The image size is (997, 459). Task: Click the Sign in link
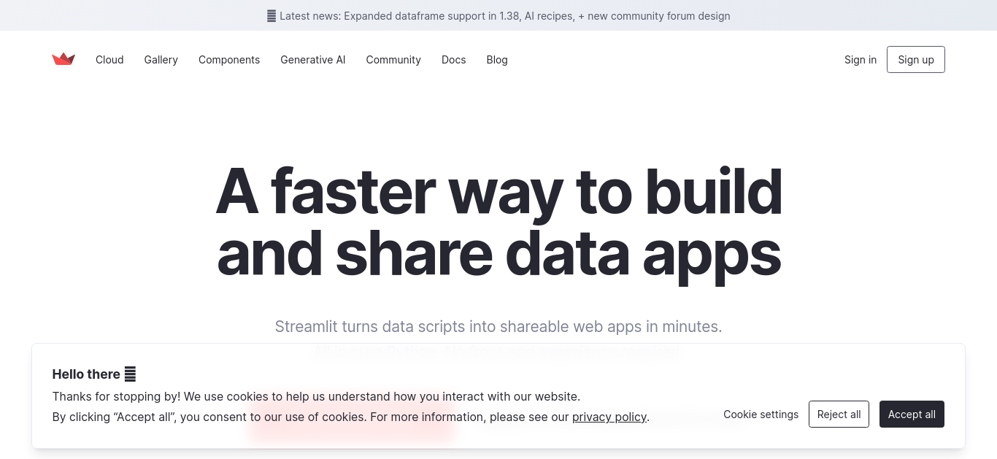[861, 60]
